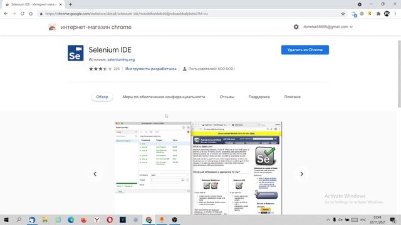401x225 pixels.
Task: Click the first extension icon in Chrome toolbar
Action: coord(354,14)
